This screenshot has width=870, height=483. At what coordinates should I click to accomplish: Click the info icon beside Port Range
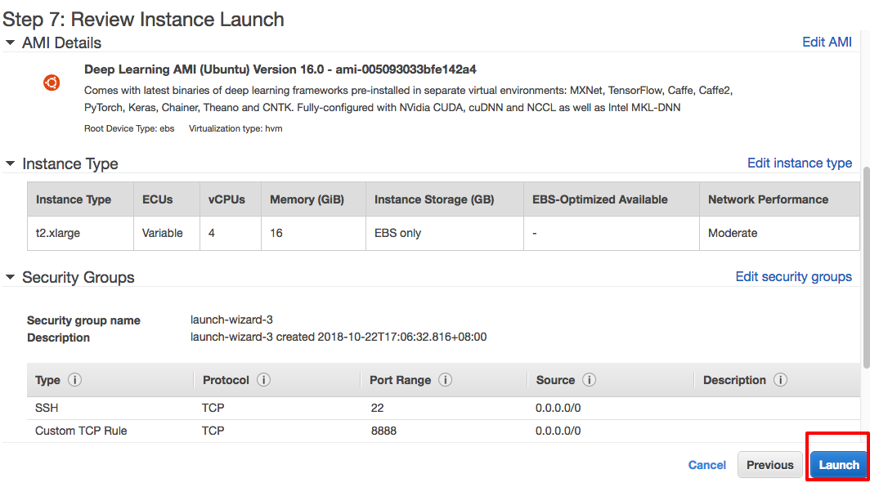click(x=445, y=379)
